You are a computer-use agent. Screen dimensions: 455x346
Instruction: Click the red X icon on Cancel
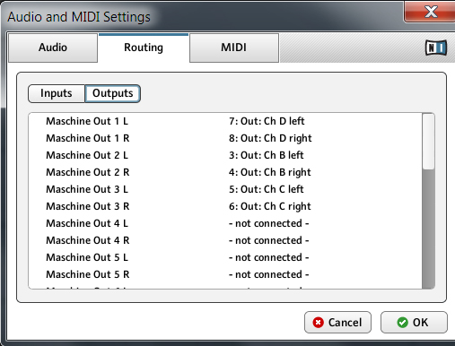point(319,323)
